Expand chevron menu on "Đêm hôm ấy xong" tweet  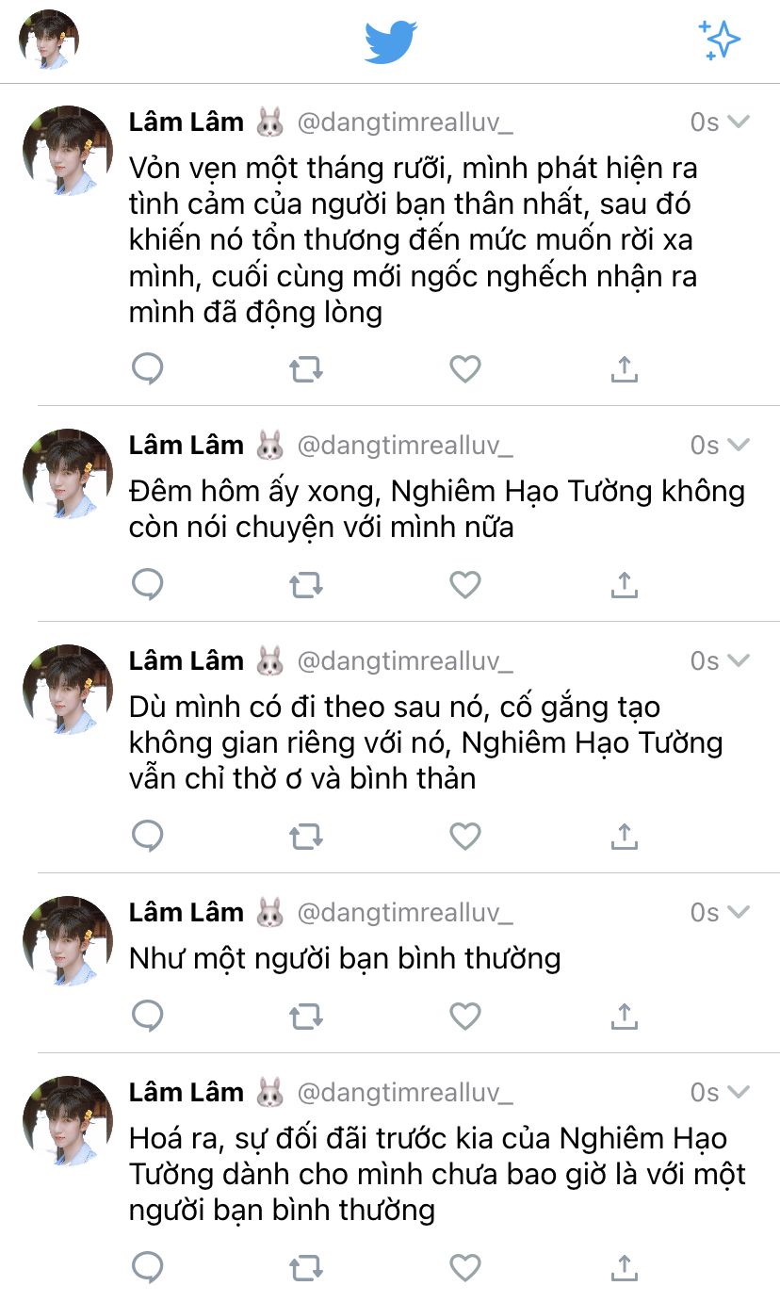739,445
